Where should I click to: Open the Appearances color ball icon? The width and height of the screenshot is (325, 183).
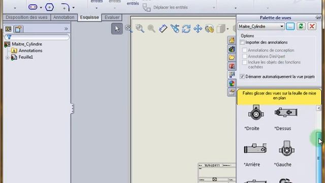(x=232, y=83)
